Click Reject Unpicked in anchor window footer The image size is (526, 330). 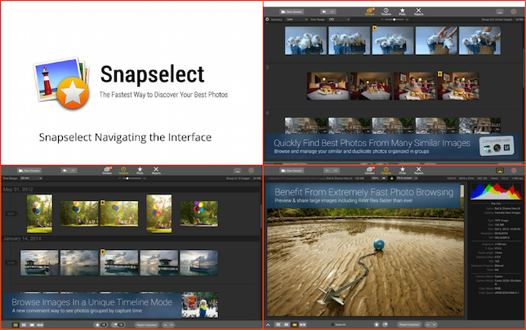pyautogui.click(x=409, y=325)
